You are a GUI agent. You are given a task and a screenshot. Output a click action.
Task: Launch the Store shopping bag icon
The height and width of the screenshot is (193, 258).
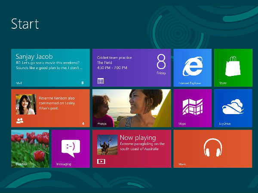pyautogui.click(x=233, y=66)
